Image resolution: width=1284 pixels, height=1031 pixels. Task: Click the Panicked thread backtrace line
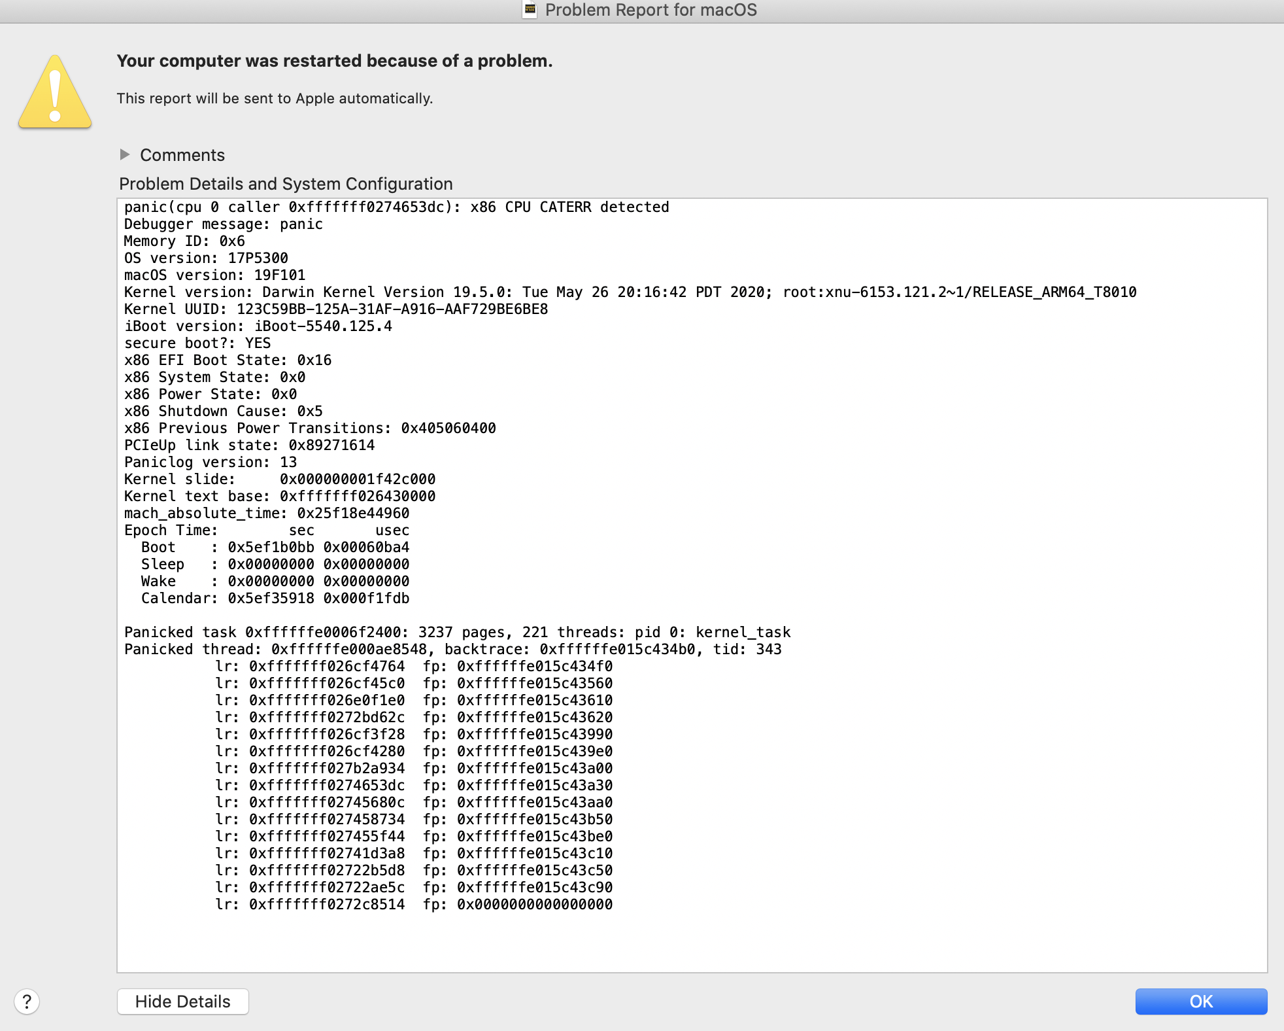click(452, 650)
